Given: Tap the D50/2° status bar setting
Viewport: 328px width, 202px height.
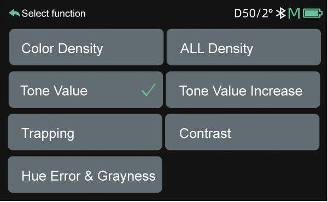Looking at the screenshot, I should 254,13.
